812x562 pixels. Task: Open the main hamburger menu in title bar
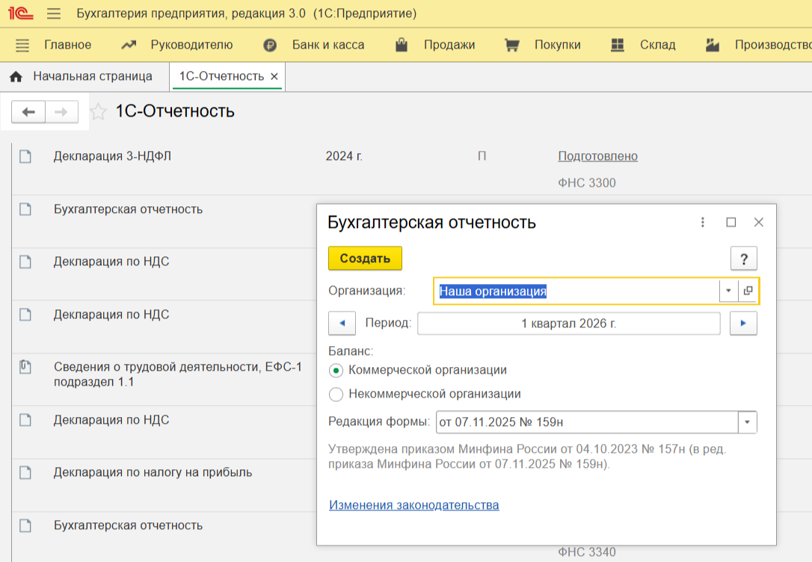[x=54, y=13]
